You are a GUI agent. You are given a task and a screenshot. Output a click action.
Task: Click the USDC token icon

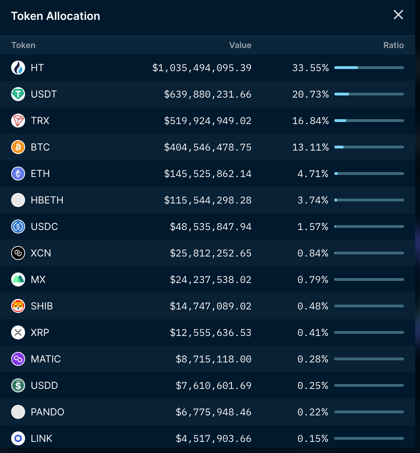click(18, 227)
